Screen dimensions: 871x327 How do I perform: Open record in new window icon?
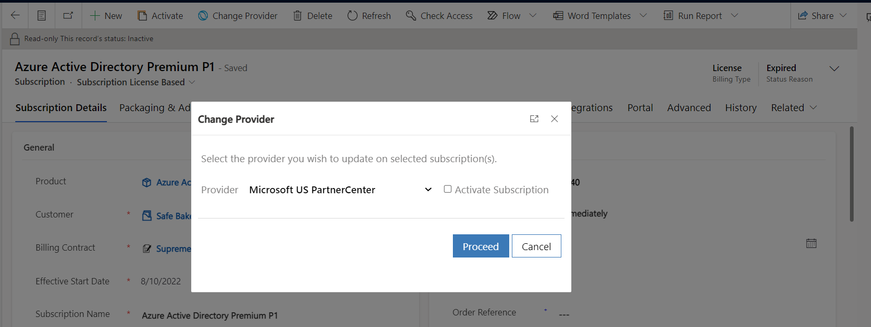point(68,15)
